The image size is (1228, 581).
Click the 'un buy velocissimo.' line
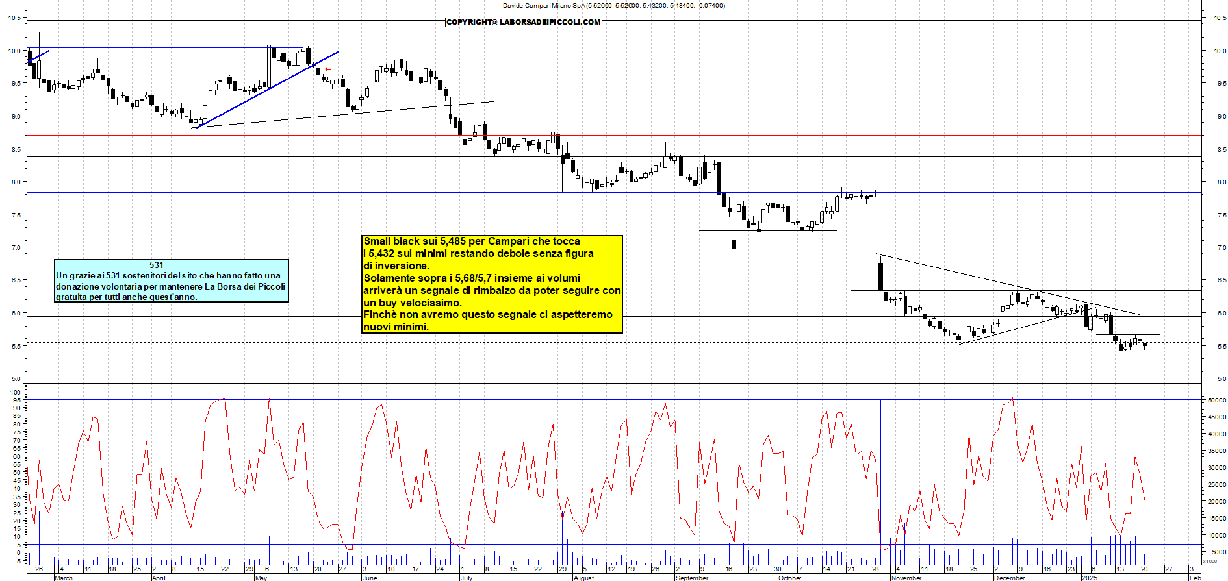(413, 303)
